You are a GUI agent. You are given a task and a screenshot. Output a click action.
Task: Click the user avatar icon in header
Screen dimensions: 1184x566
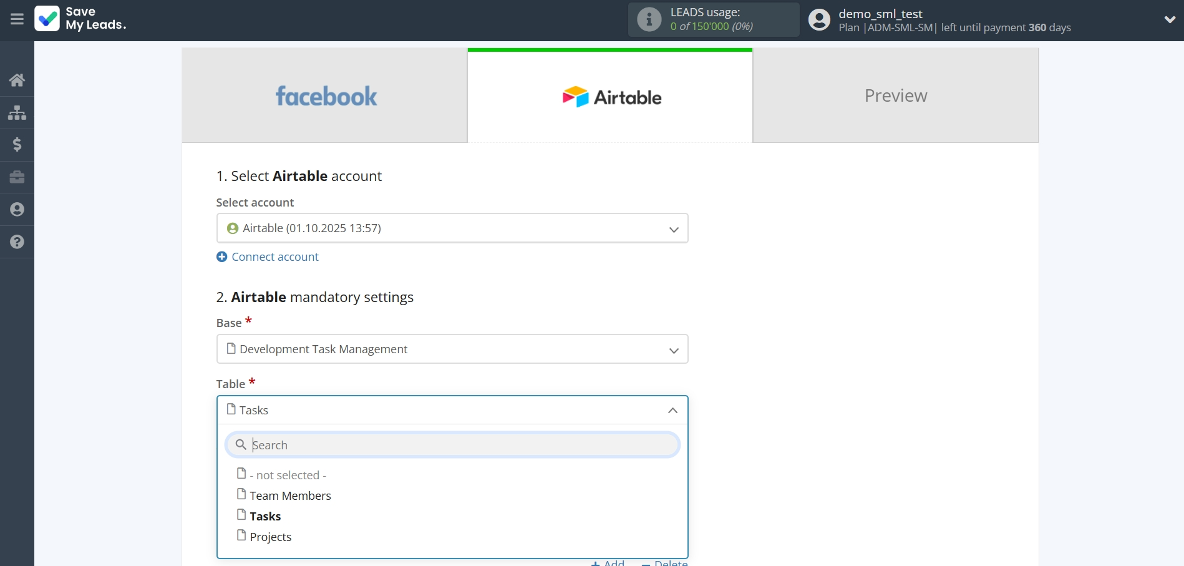(x=819, y=20)
